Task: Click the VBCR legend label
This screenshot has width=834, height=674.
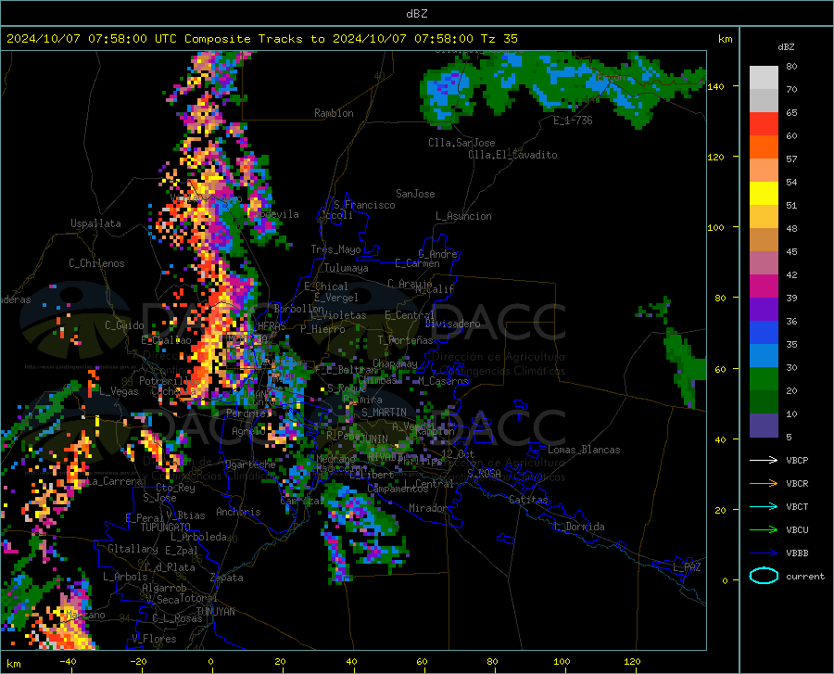Action: click(x=797, y=484)
